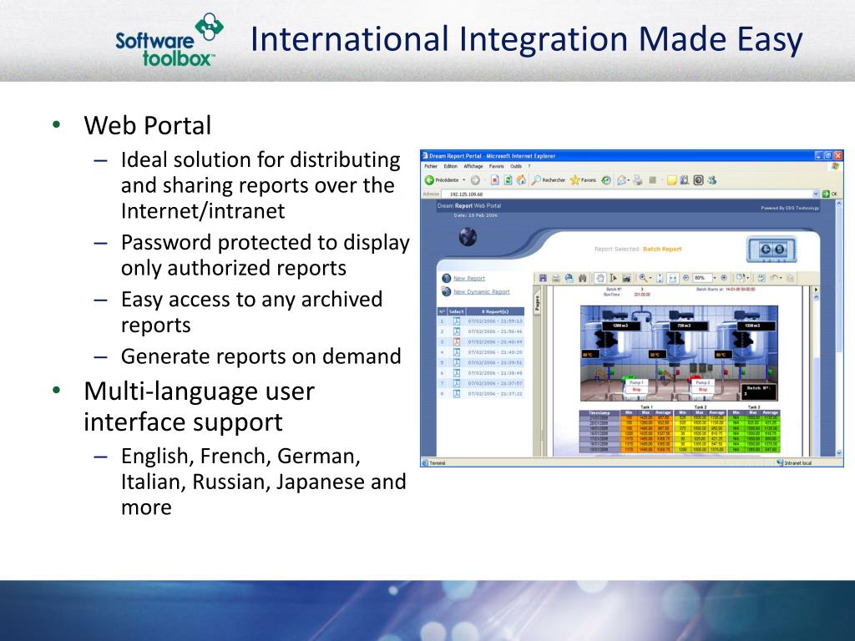
Task: Click the binoculars search icon in report toolbar
Action: pyautogui.click(x=582, y=278)
